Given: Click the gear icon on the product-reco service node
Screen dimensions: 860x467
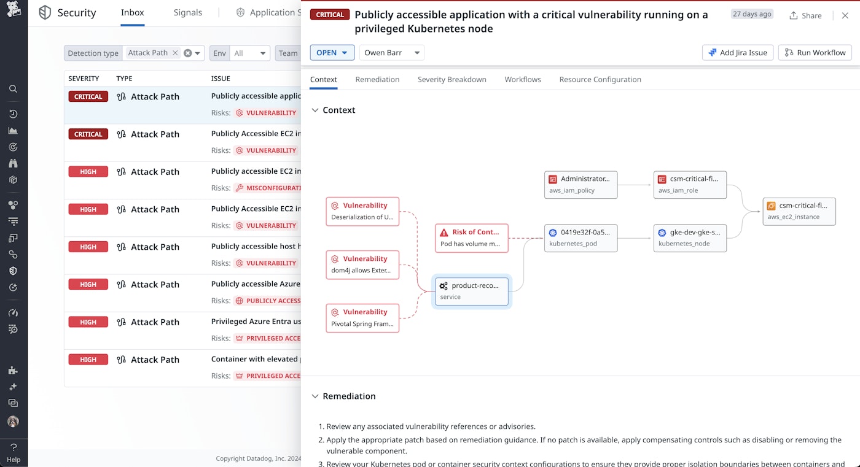Looking at the screenshot, I should (444, 286).
